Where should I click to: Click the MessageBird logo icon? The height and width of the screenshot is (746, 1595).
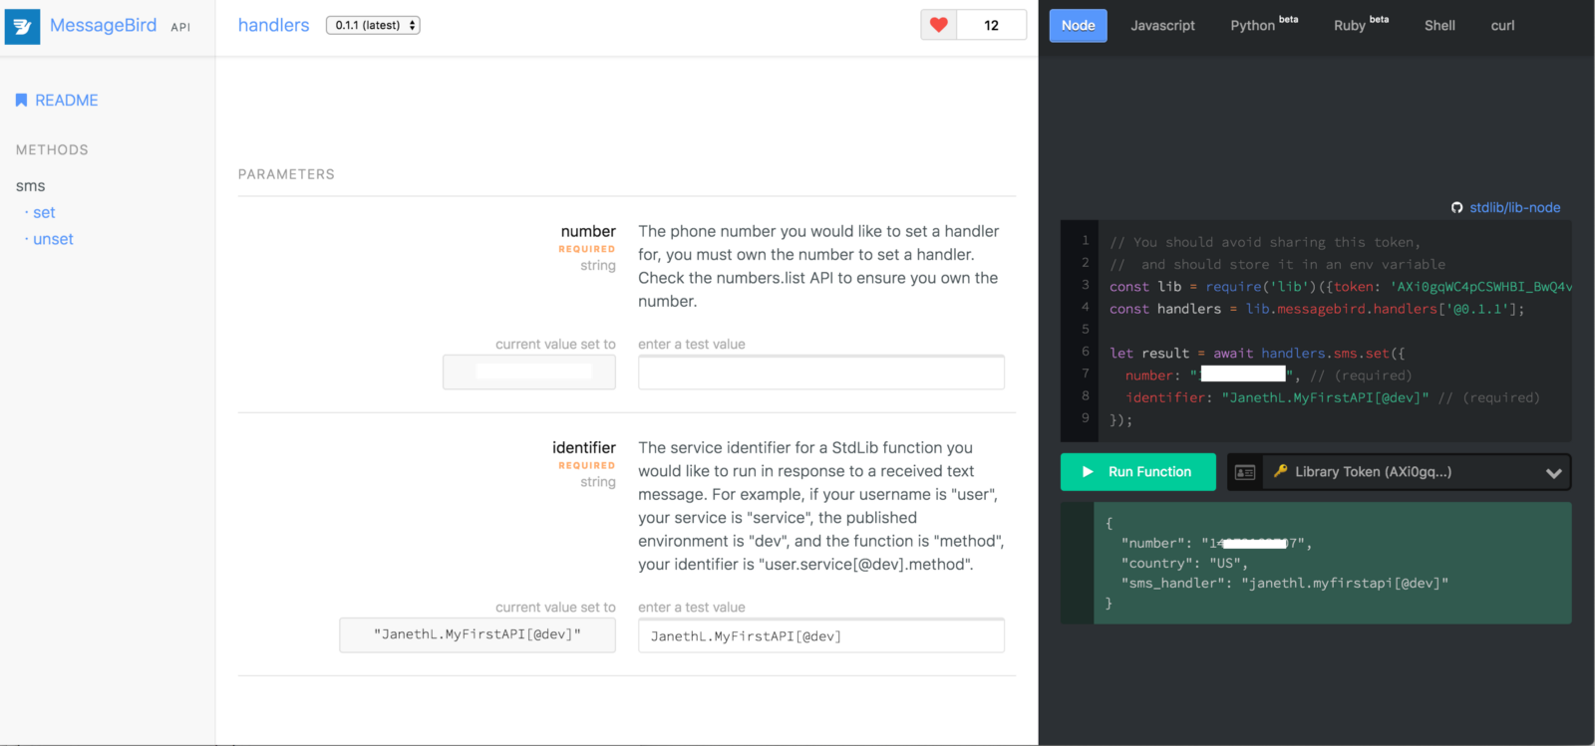click(22, 26)
